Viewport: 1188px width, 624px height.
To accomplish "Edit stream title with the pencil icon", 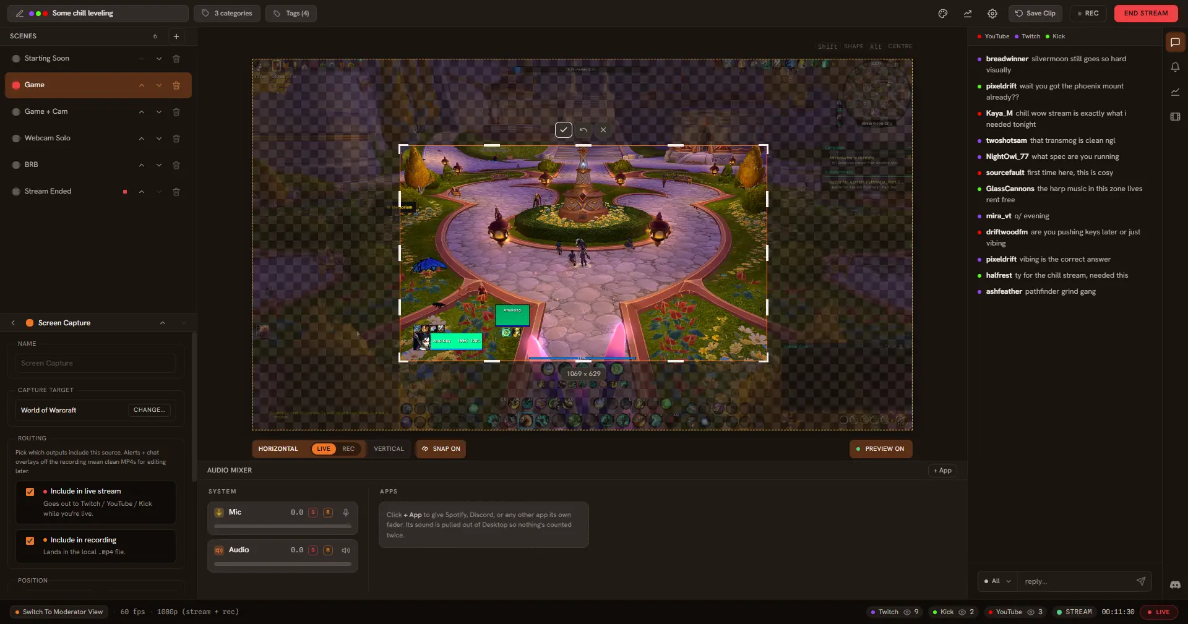I will click(20, 14).
